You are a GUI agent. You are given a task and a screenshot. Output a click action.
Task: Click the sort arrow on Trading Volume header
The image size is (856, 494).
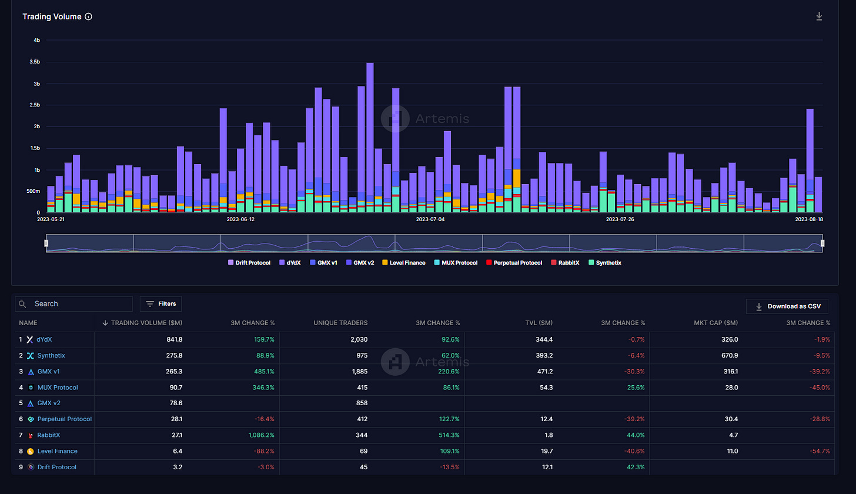click(105, 323)
